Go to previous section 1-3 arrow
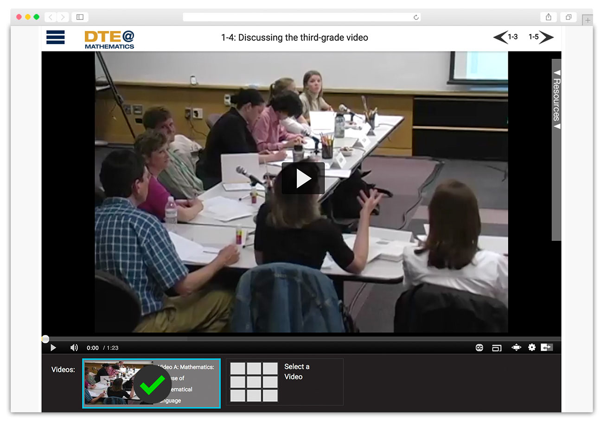 pos(505,37)
